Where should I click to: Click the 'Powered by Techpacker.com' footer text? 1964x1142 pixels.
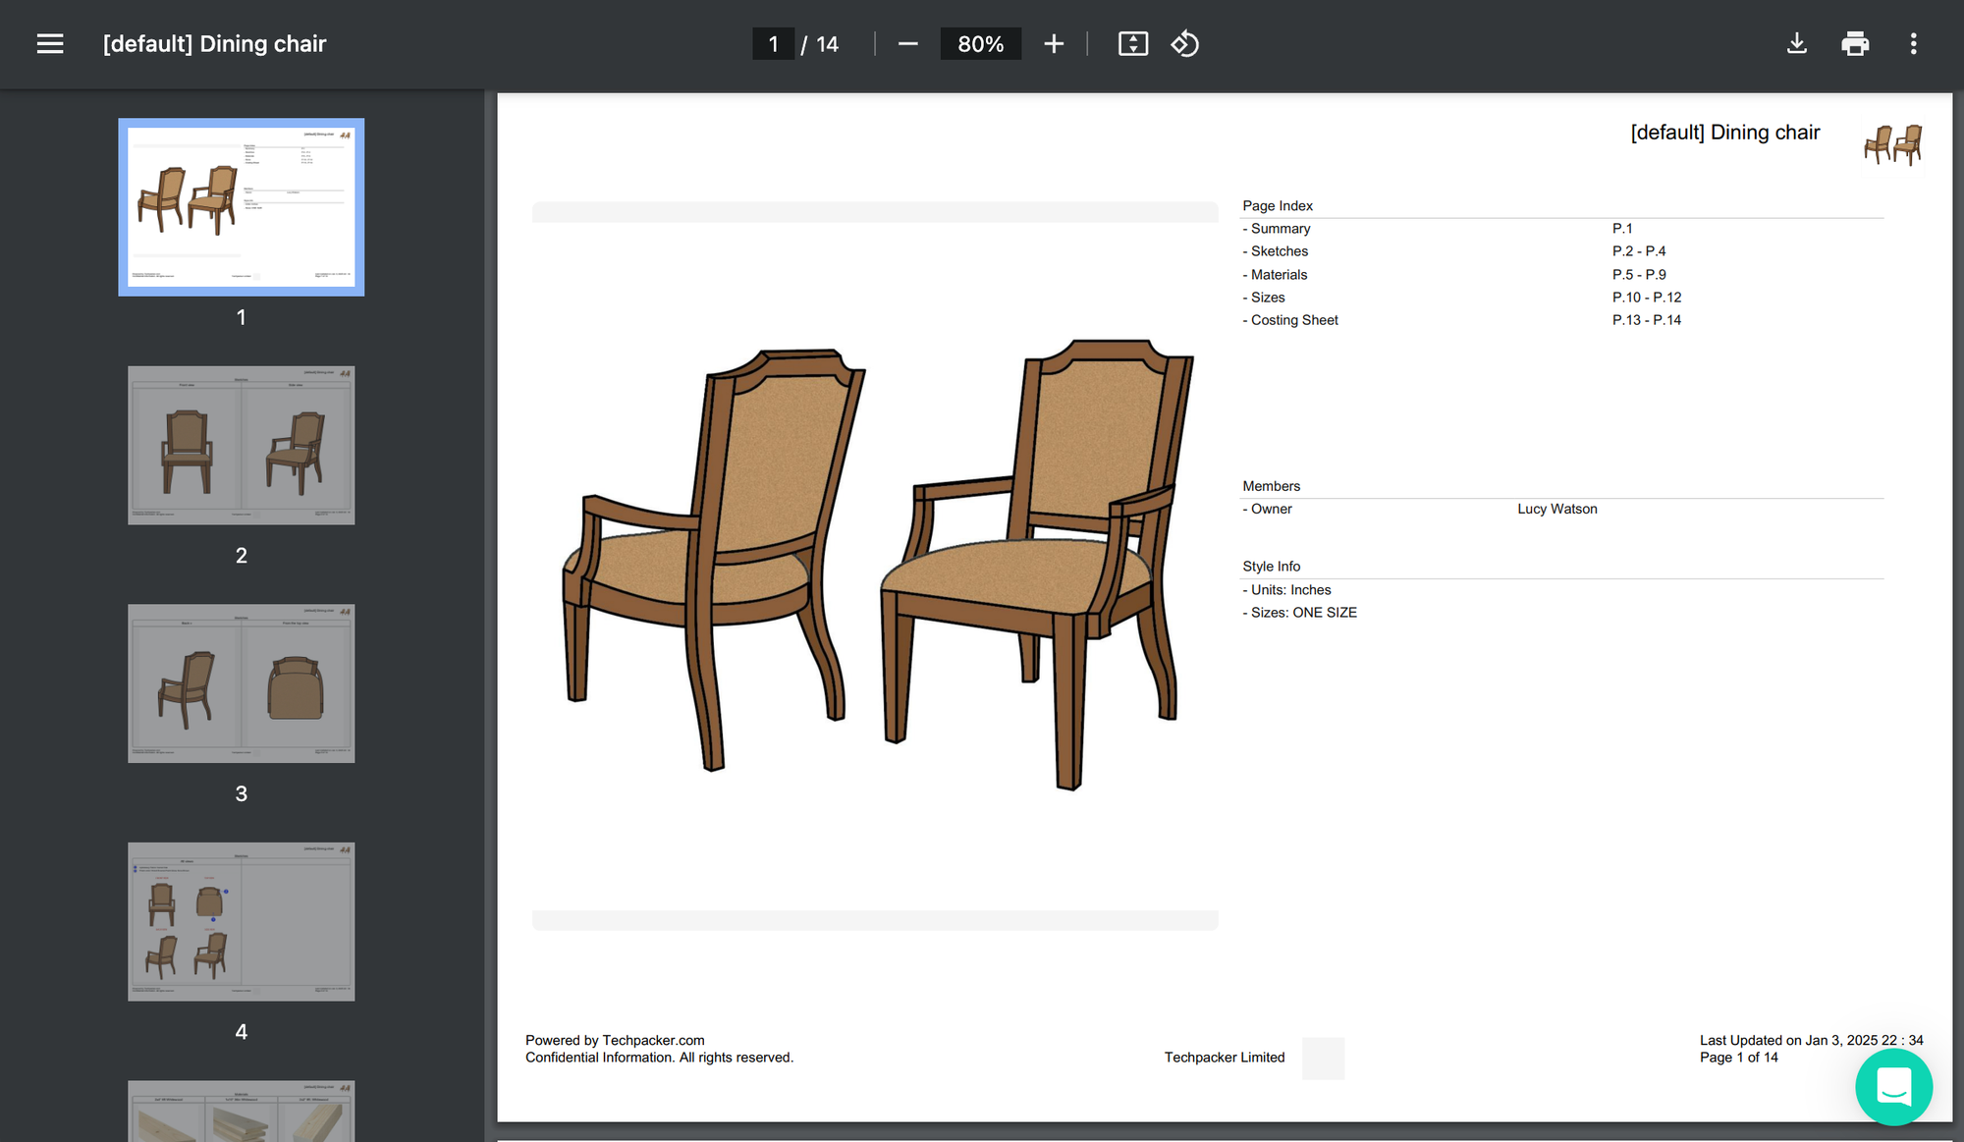pos(615,1041)
